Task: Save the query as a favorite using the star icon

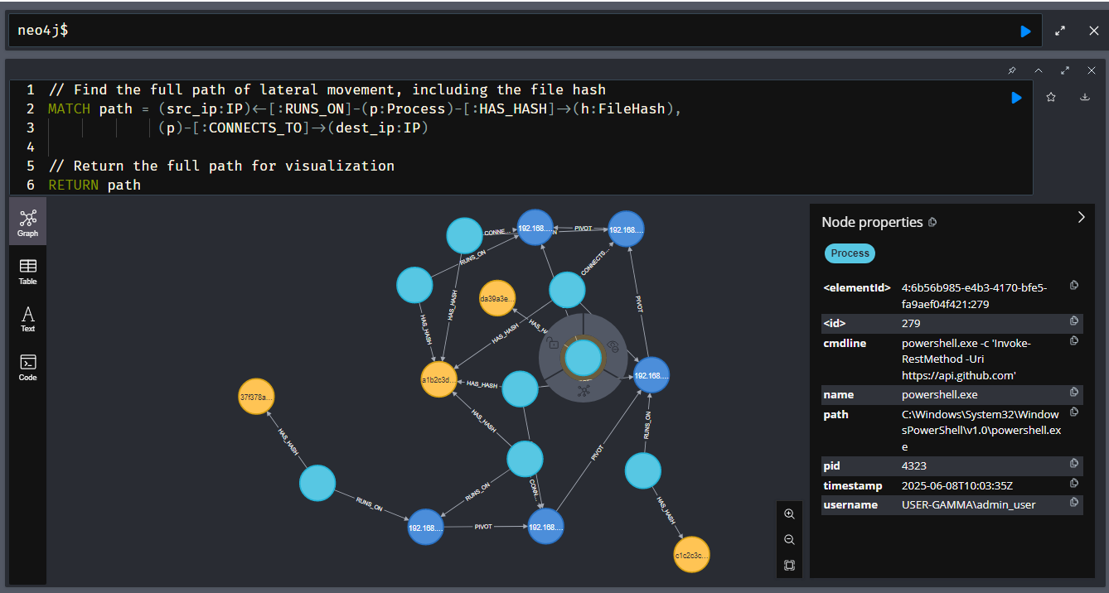Action: [x=1051, y=98]
